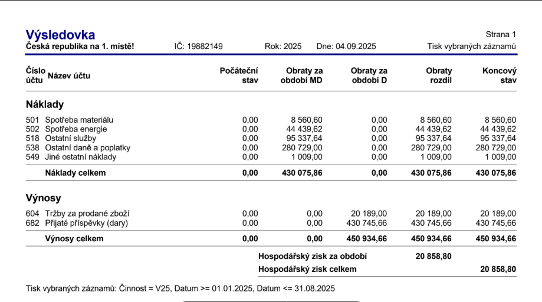Select the Výnosy section heading

click(x=44, y=198)
